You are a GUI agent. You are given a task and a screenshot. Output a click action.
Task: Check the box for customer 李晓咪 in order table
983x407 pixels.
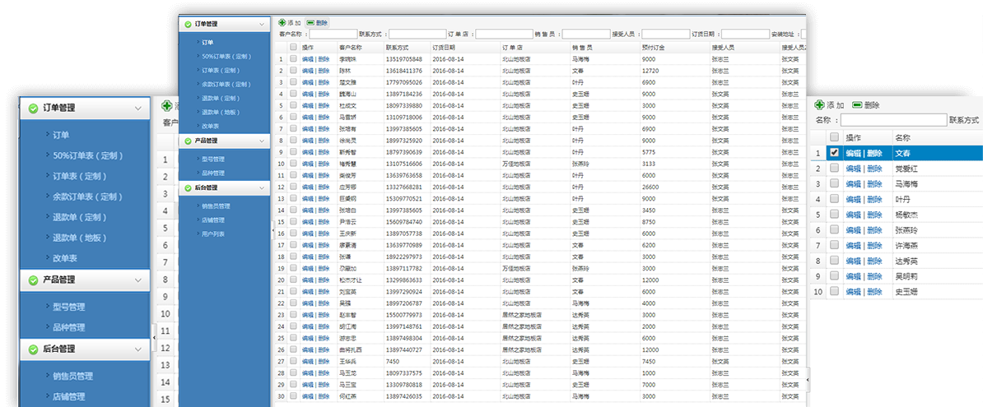292,59
